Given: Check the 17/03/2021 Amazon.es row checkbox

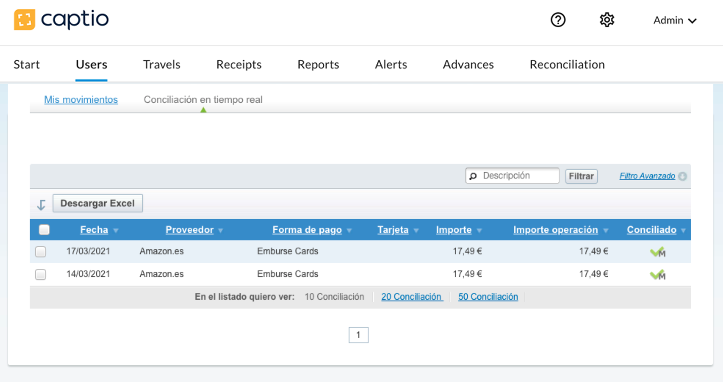Looking at the screenshot, I should [41, 252].
